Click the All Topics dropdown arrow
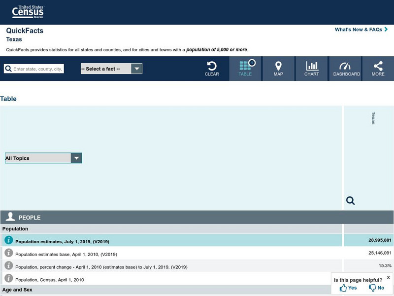Viewport: 394px width, 296px height. (76, 158)
